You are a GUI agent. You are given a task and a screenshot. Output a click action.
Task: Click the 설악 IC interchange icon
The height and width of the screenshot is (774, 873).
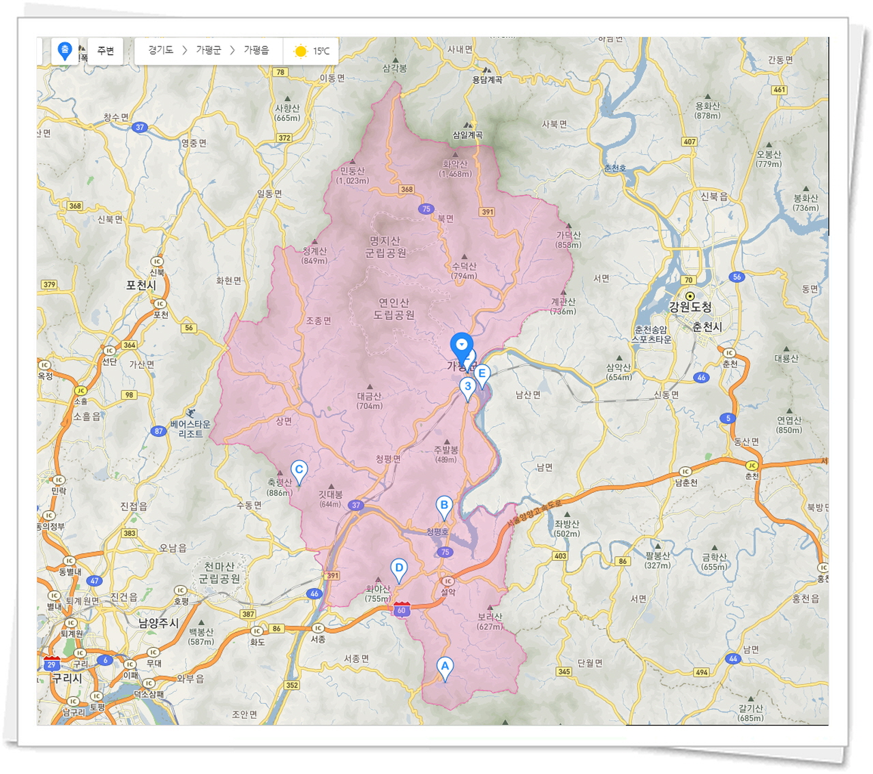tap(448, 582)
